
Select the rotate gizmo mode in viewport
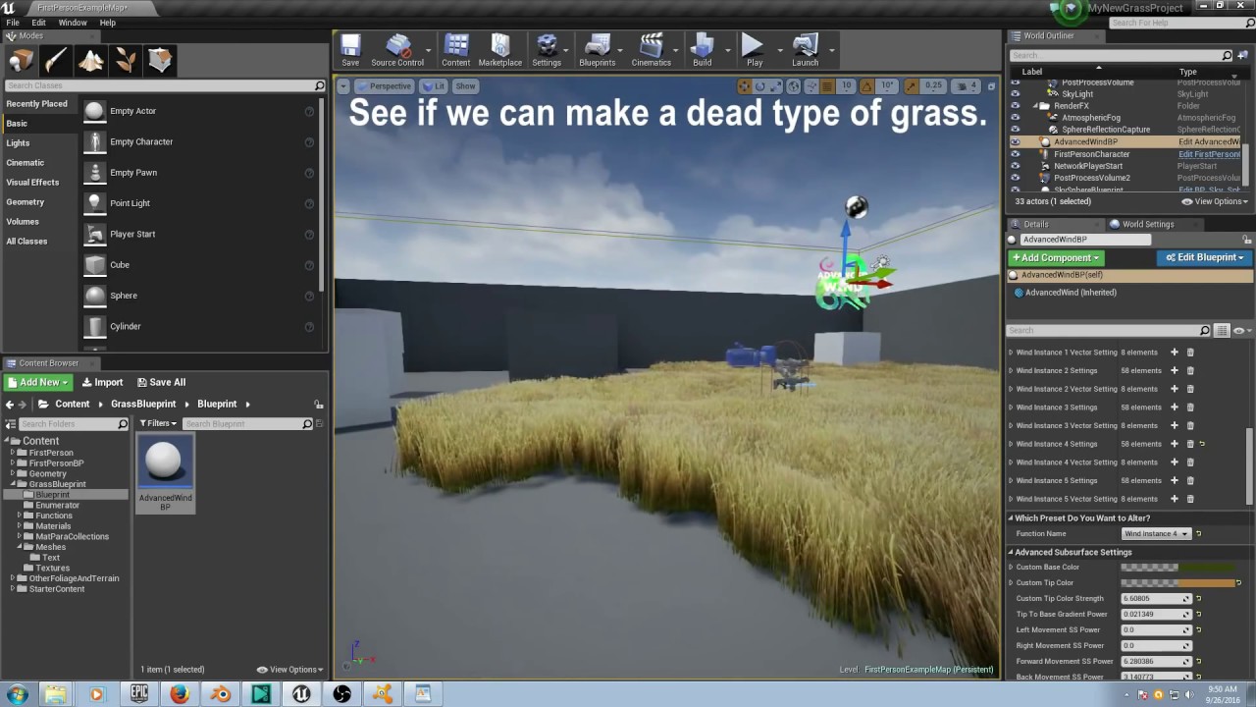759,86
